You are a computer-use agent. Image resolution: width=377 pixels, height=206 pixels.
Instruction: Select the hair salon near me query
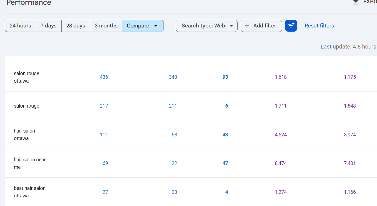pos(30,163)
